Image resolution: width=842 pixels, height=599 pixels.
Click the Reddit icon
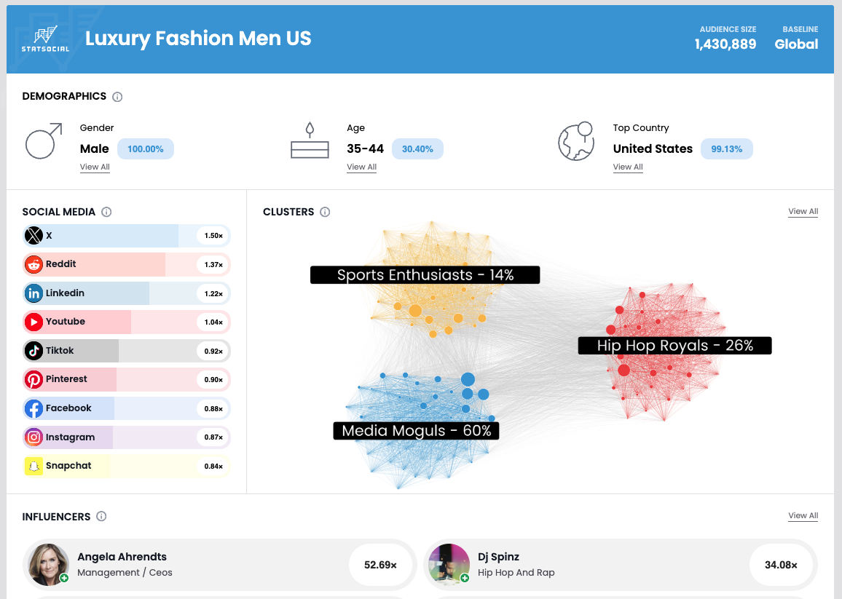pos(34,264)
